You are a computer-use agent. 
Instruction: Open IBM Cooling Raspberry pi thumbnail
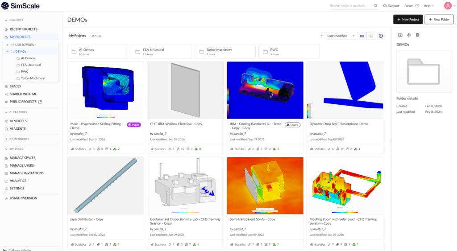point(265,90)
